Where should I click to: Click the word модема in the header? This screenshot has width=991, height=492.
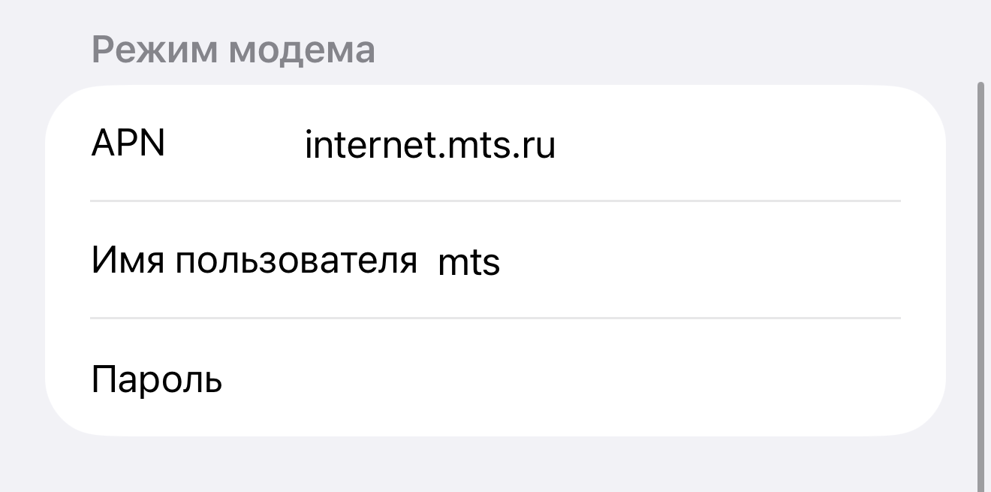click(302, 50)
